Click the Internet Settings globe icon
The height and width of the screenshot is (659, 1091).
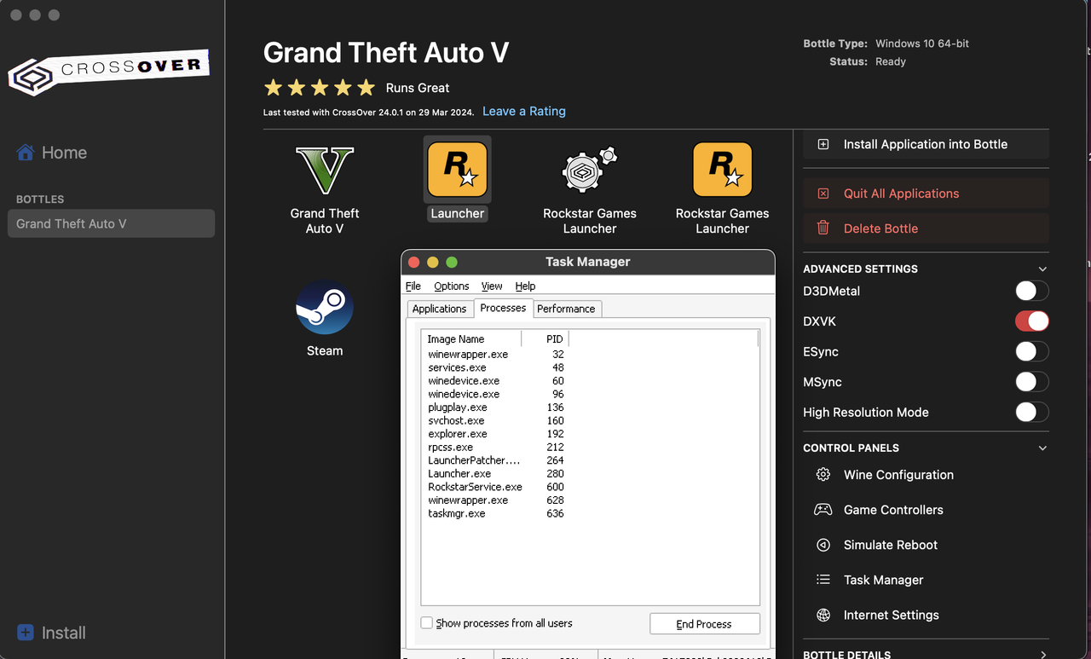click(x=823, y=615)
